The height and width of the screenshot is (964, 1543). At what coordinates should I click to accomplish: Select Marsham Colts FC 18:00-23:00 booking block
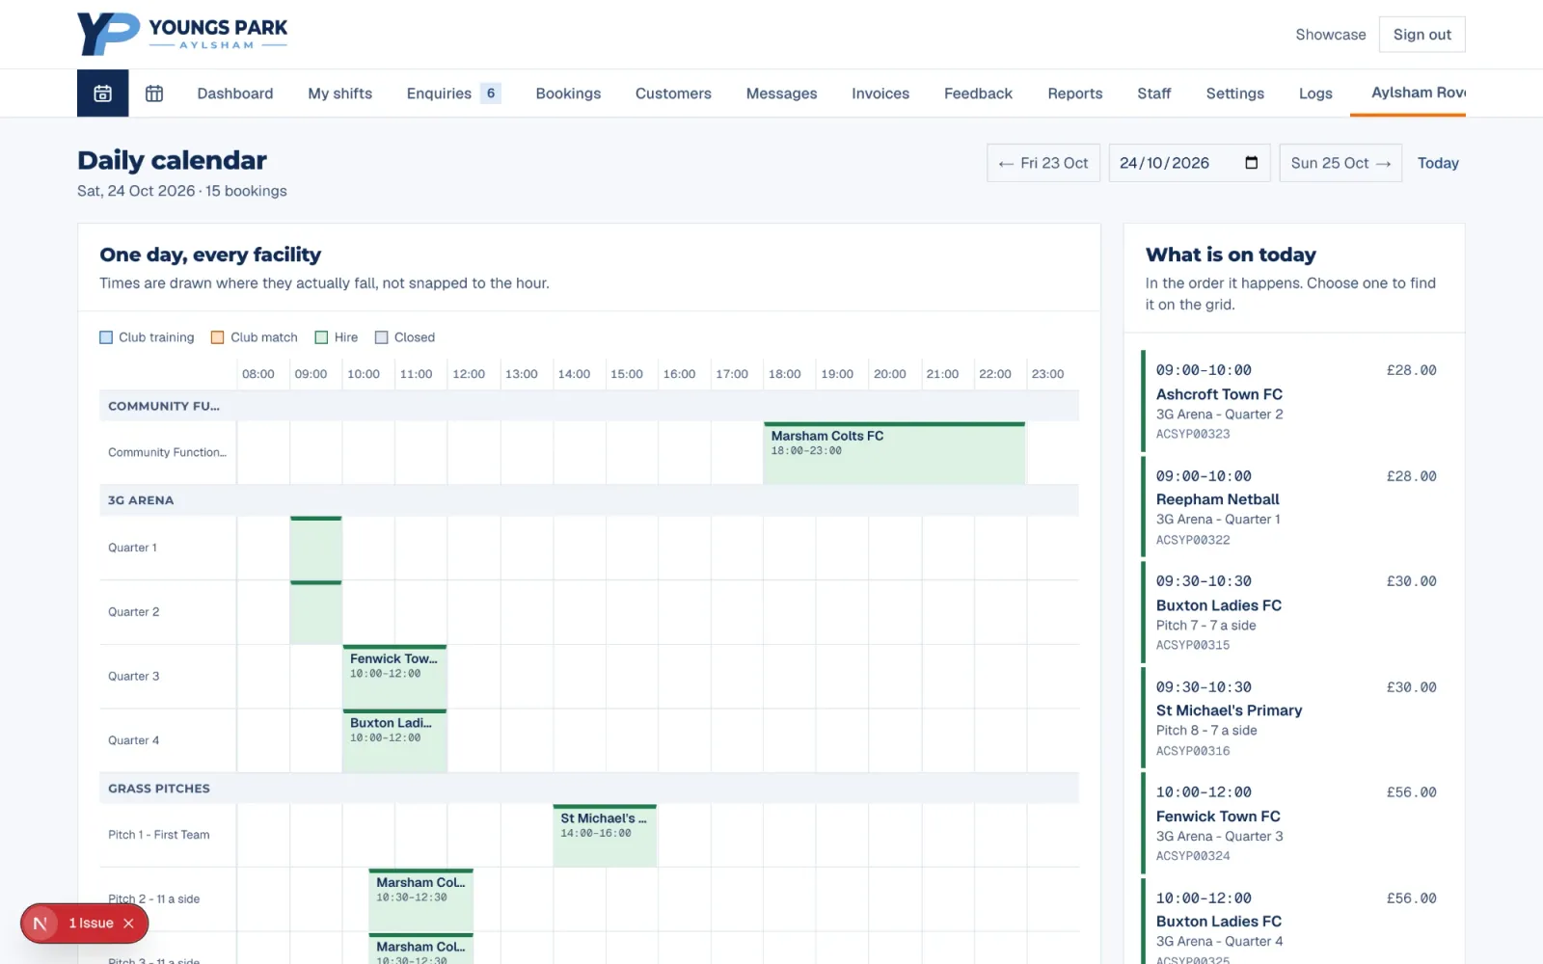coord(894,453)
